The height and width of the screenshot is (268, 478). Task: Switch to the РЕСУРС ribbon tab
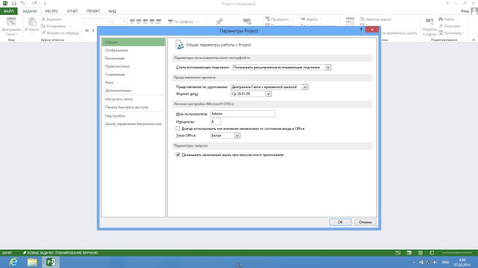click(x=51, y=11)
